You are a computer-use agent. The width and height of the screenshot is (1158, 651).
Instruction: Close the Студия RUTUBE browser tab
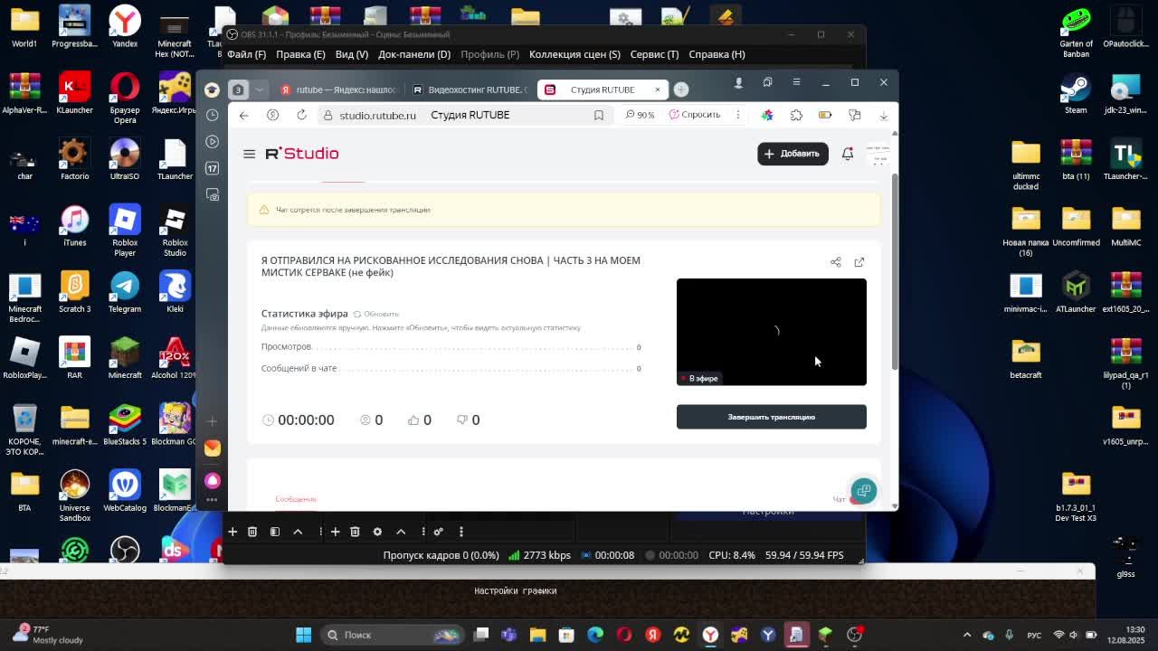pos(658,90)
